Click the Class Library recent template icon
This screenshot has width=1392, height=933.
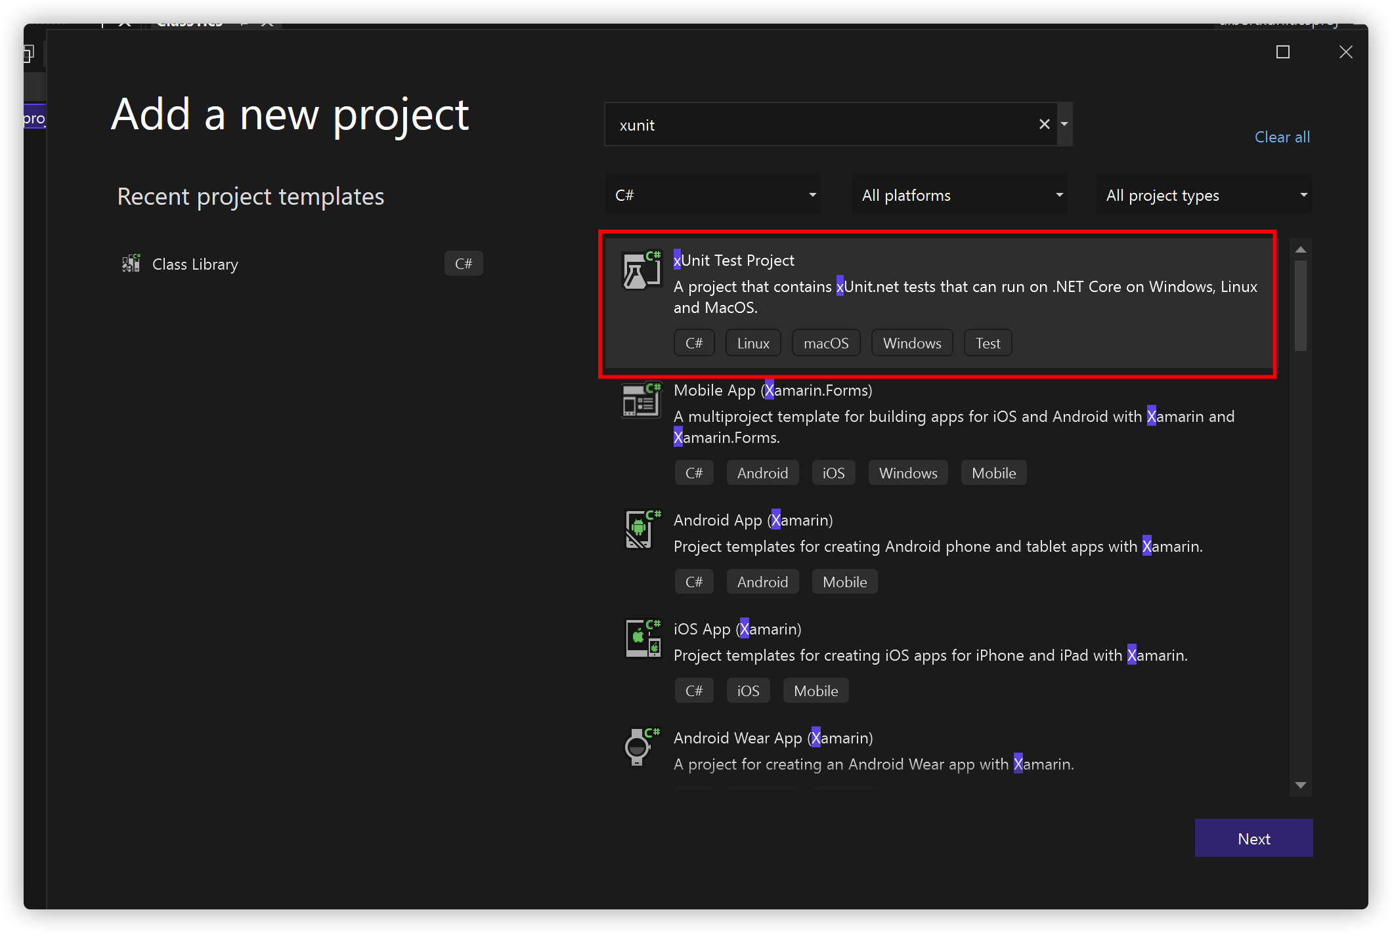click(131, 264)
